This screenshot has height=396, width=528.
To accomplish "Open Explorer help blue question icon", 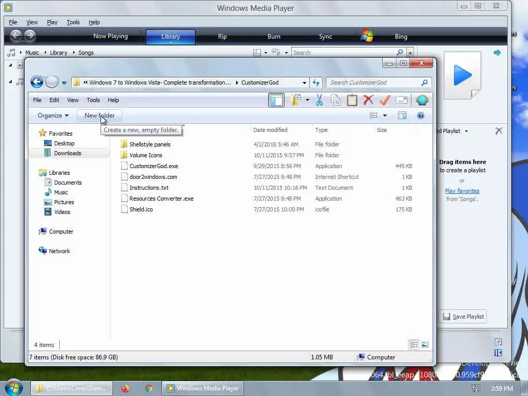I will coord(421,115).
